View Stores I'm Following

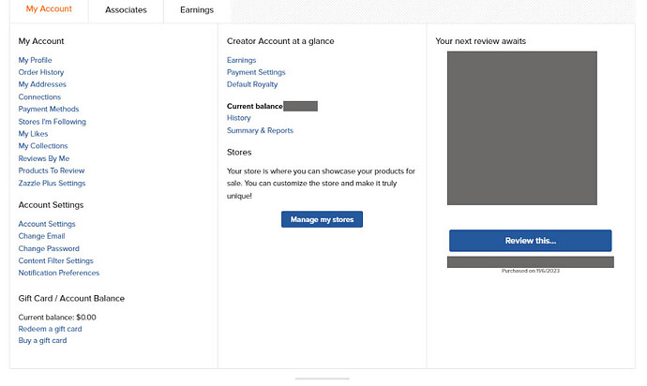pos(52,122)
